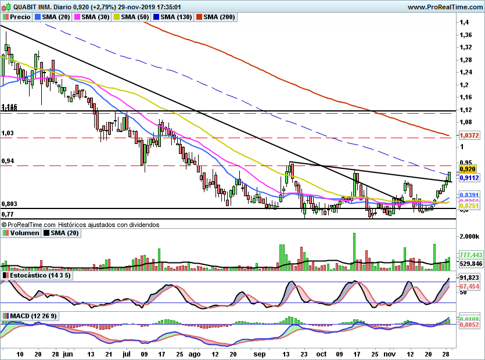Click the Precio candle color icon

point(6,17)
